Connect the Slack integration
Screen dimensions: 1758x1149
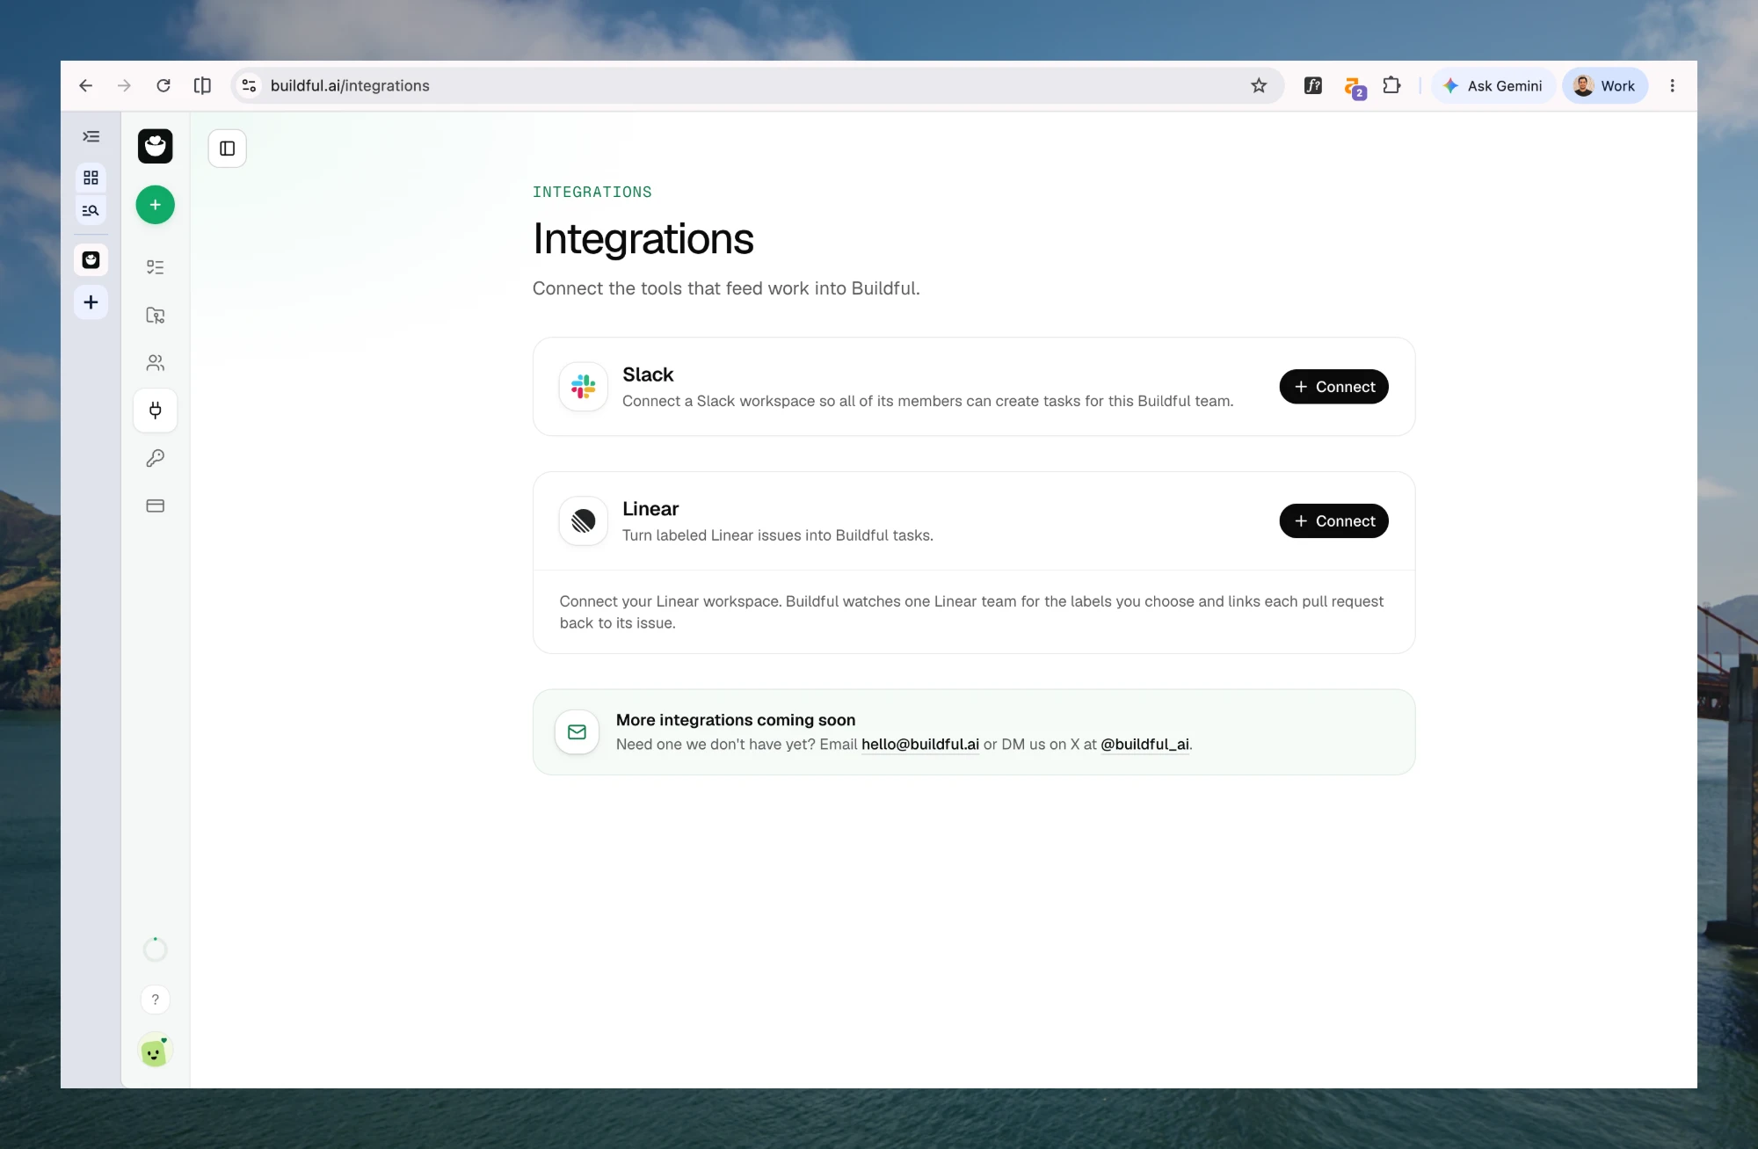point(1333,387)
